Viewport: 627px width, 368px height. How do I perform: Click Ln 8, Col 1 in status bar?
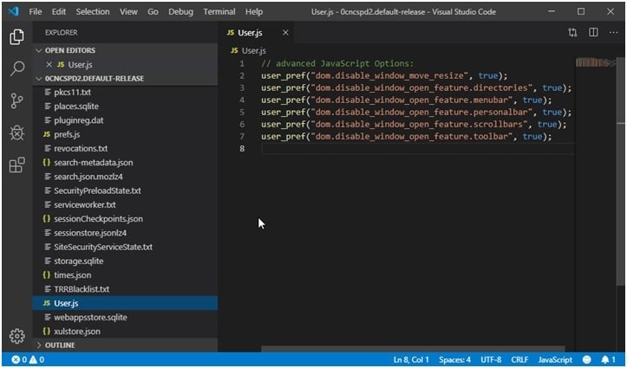411,359
